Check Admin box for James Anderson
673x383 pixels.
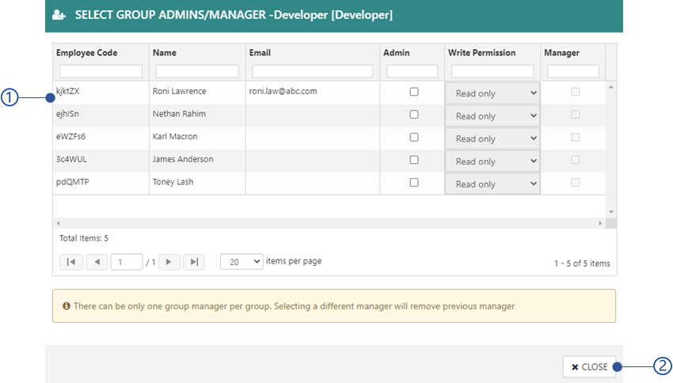click(x=414, y=160)
